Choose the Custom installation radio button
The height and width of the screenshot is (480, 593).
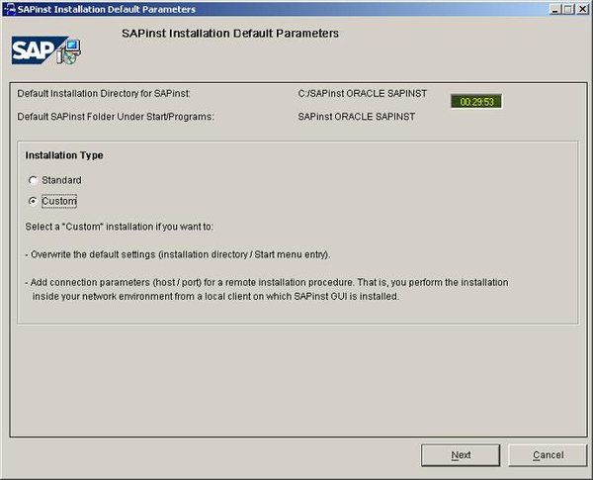(34, 201)
